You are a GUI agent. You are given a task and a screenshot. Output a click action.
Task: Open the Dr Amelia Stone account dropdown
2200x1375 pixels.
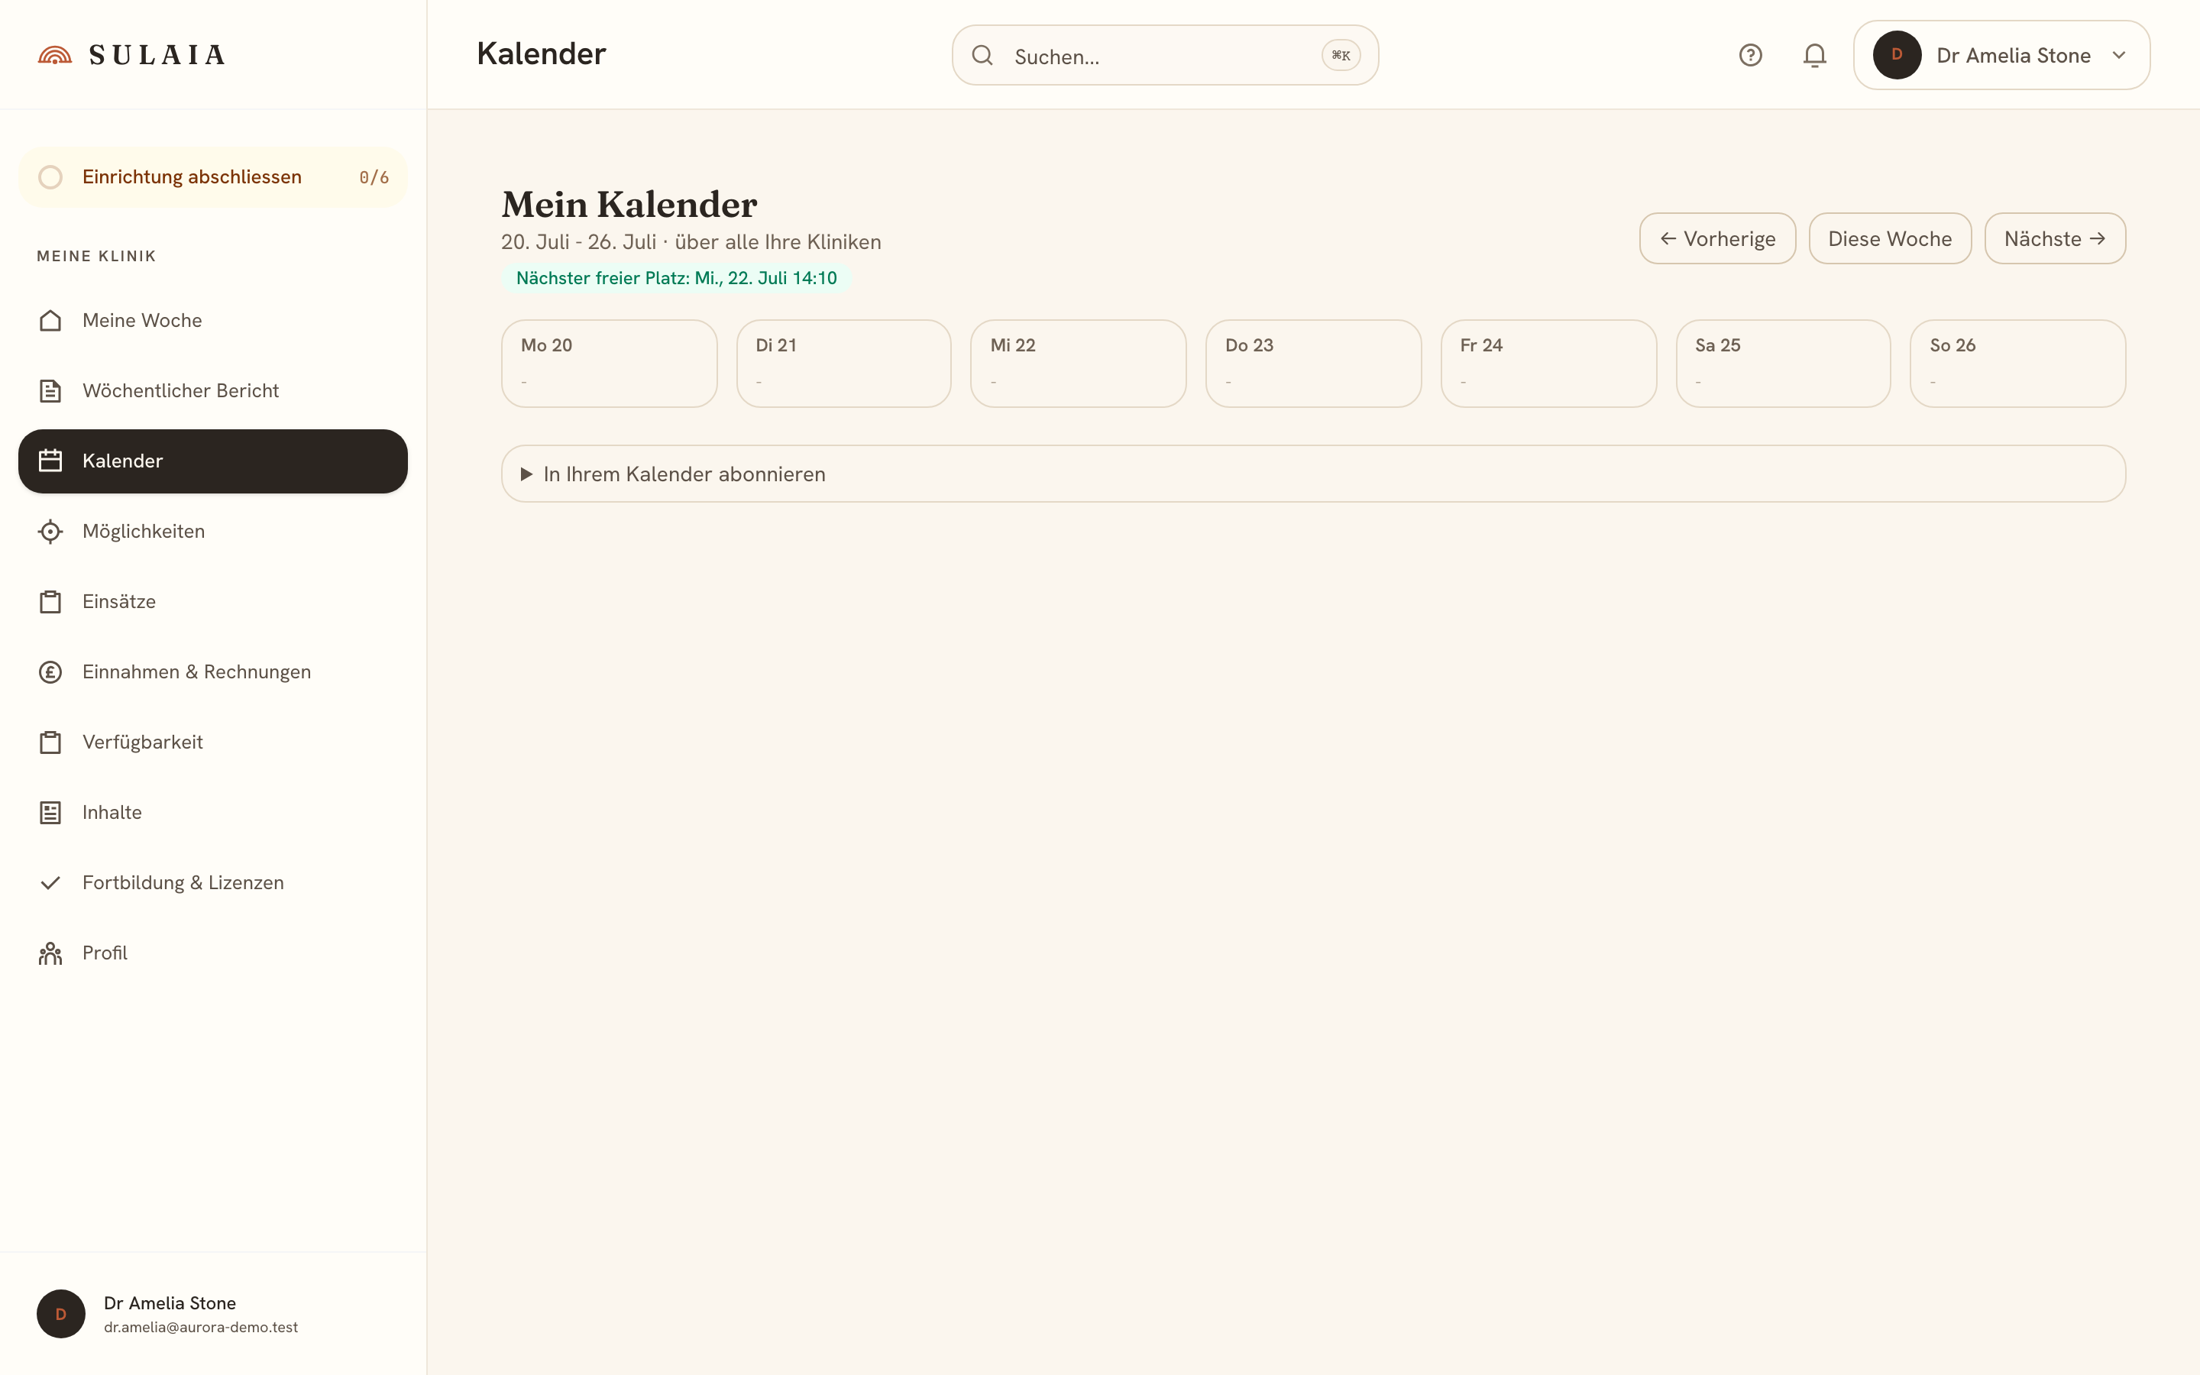point(2001,56)
